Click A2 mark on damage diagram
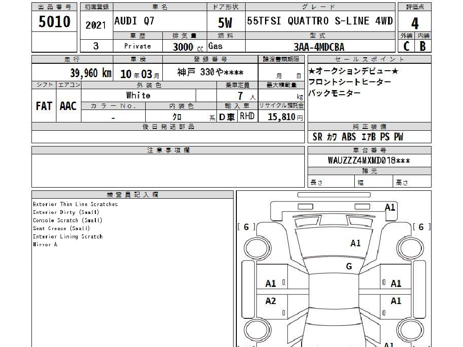Viewport: 463px width, 347px height. [x=271, y=301]
